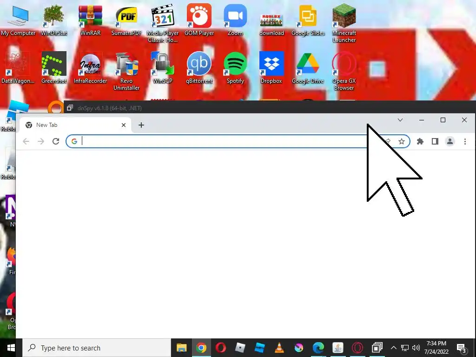476x357 pixels.
Task: Close the New Tab tab in Chrome
Action: 124,125
